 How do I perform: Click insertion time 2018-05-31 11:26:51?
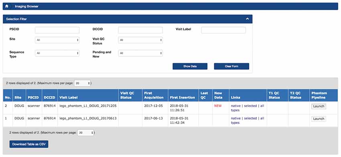coord(179,108)
